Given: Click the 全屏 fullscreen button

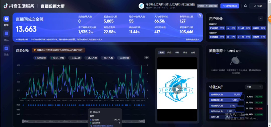Looking at the screenshot, I should coord(258,6).
